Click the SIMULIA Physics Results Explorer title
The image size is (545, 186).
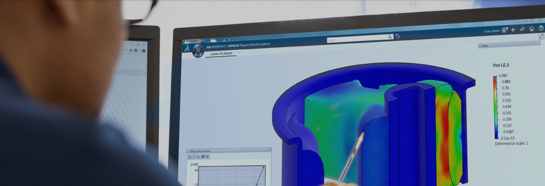pyautogui.click(x=249, y=45)
